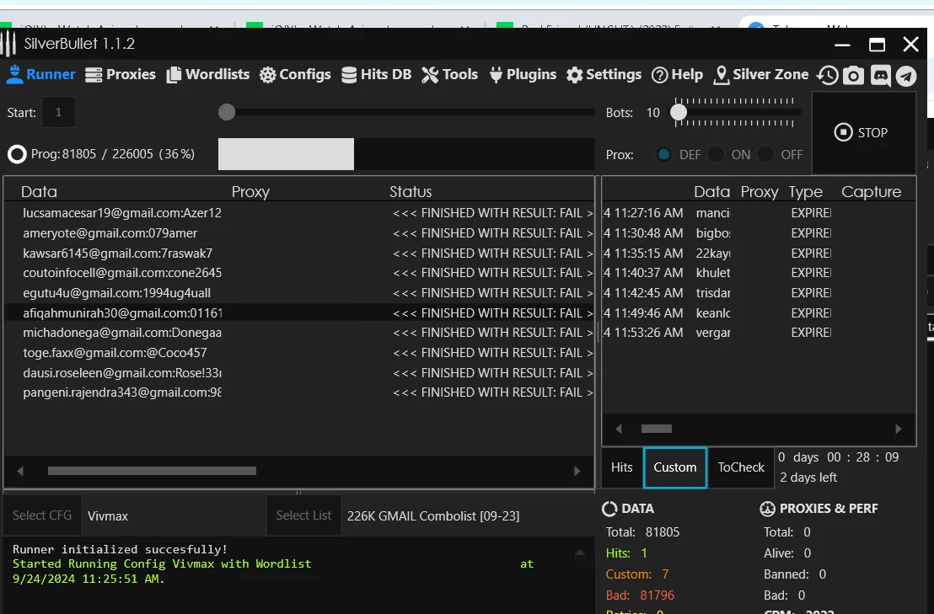Show the Custom results tab

[675, 467]
